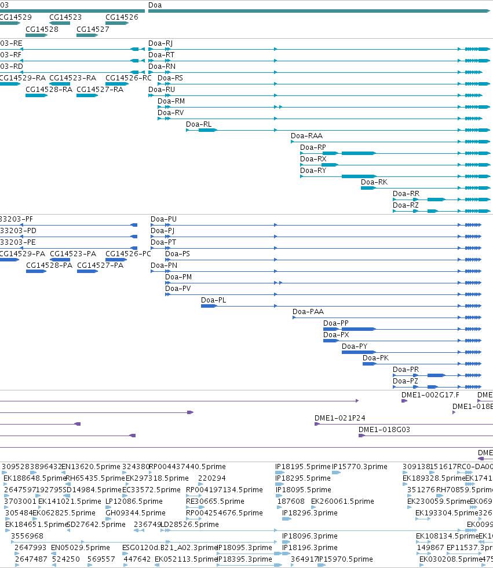Select protein Doa-PX label
The height and width of the screenshot is (568, 493).
(336, 335)
